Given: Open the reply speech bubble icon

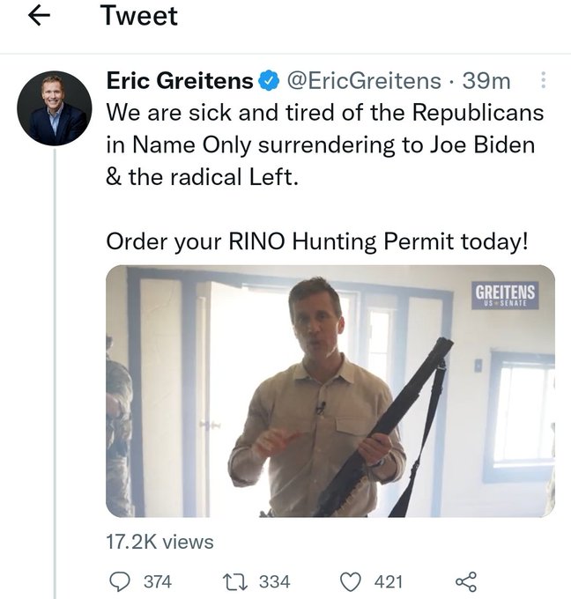Looking at the screenshot, I should (118, 581).
